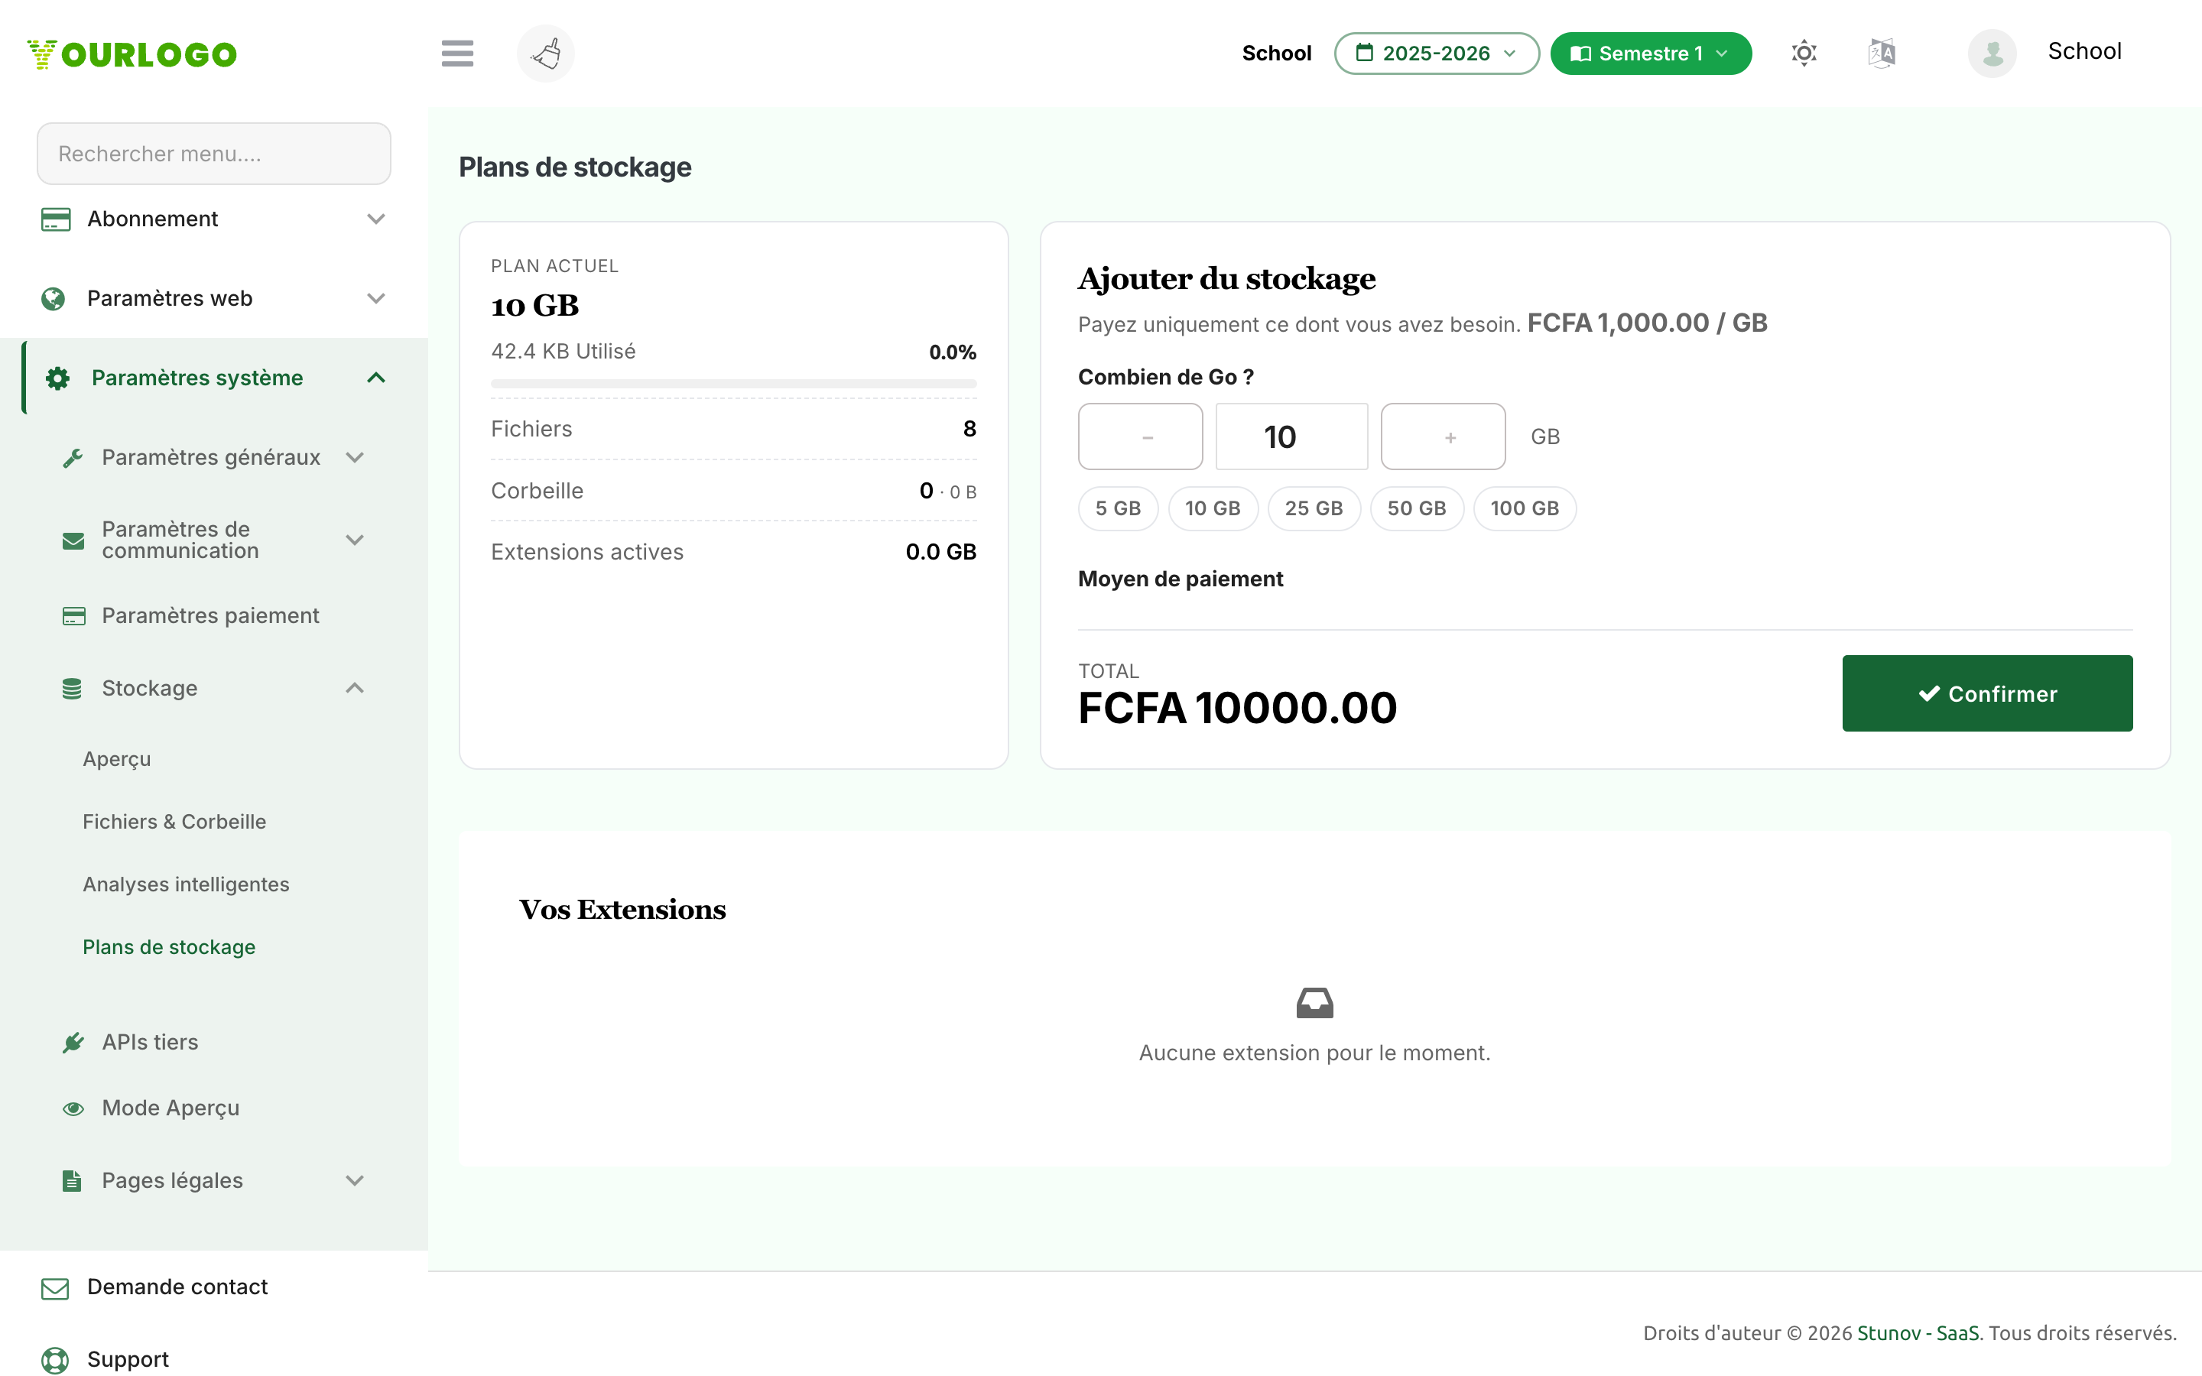Image resolution: width=2202 pixels, height=1376 pixels.
Task: Open Paramètres paiement menu item
Action: click(x=210, y=616)
